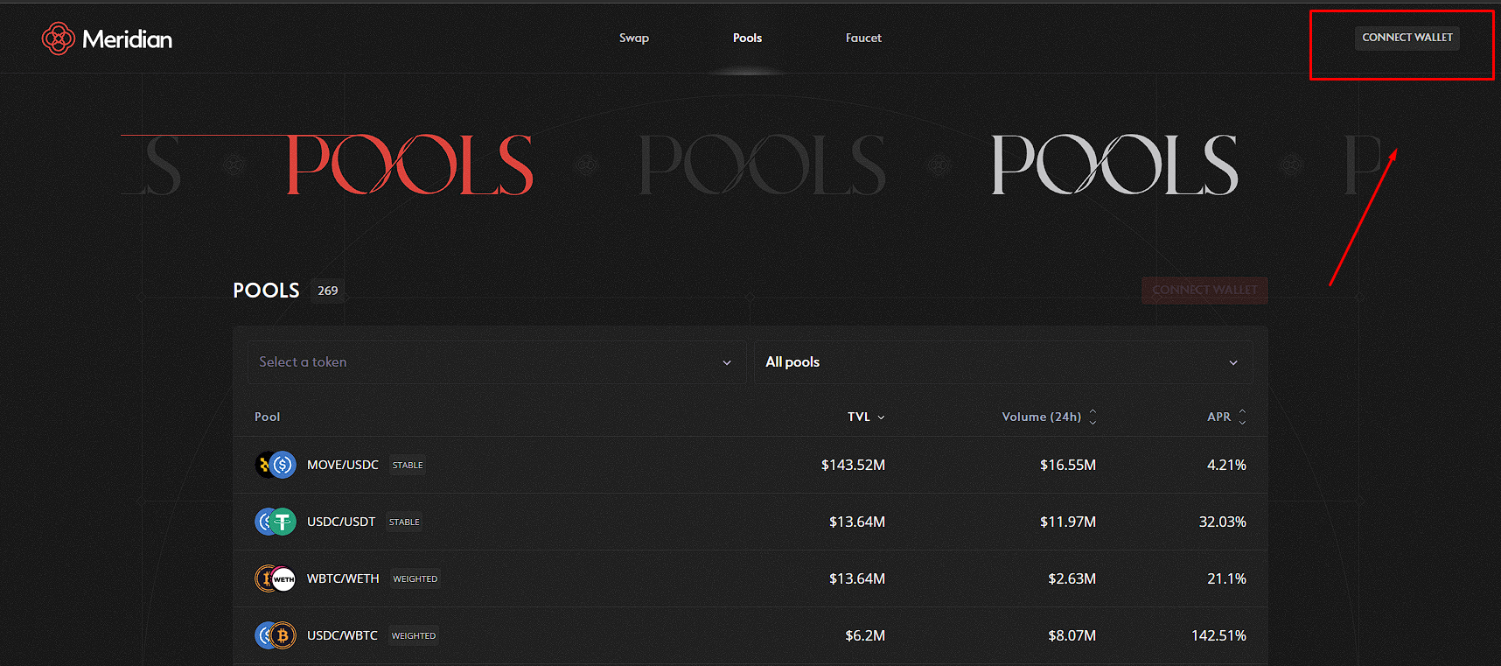This screenshot has height=666, width=1501.
Task: Click the Meridian brand name
Action: (128, 39)
